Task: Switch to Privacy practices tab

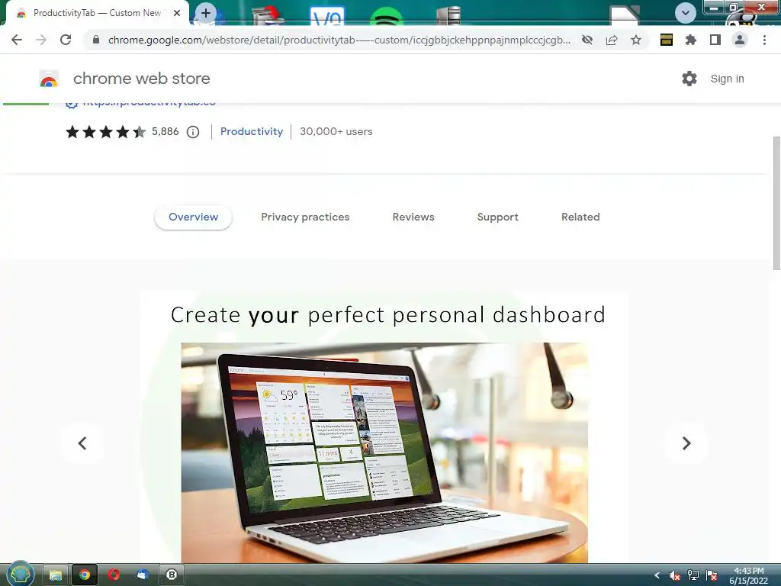Action: (305, 217)
